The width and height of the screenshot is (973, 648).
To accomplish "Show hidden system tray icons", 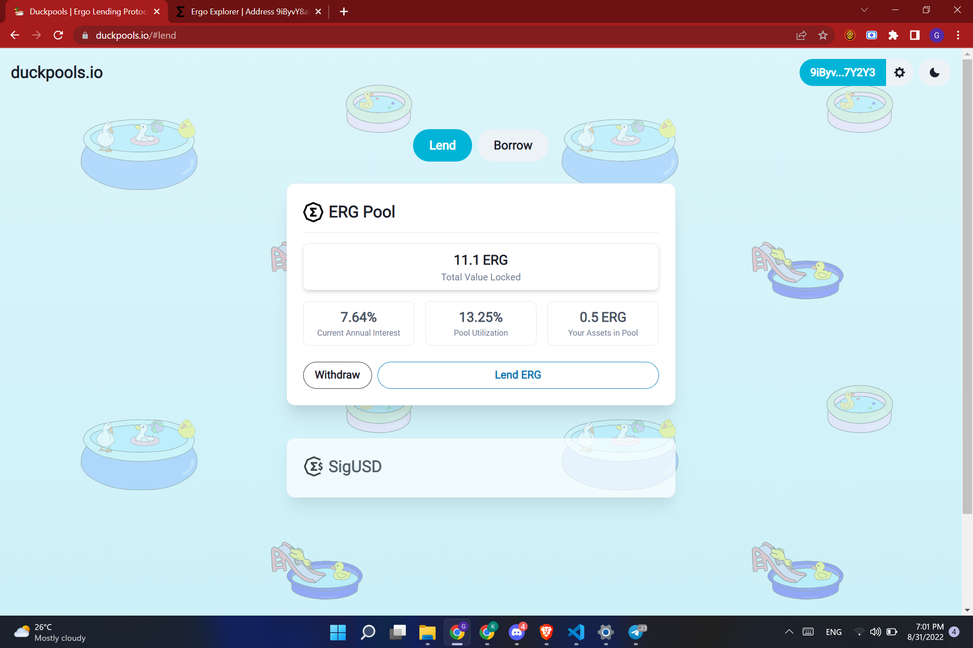I will click(789, 632).
